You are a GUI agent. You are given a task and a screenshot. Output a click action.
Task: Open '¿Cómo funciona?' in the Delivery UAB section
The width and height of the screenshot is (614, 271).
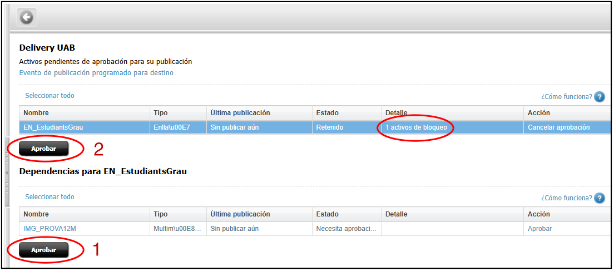click(x=566, y=97)
